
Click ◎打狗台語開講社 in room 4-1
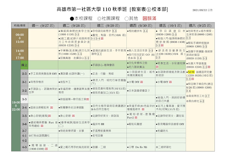click(x=39, y=136)
